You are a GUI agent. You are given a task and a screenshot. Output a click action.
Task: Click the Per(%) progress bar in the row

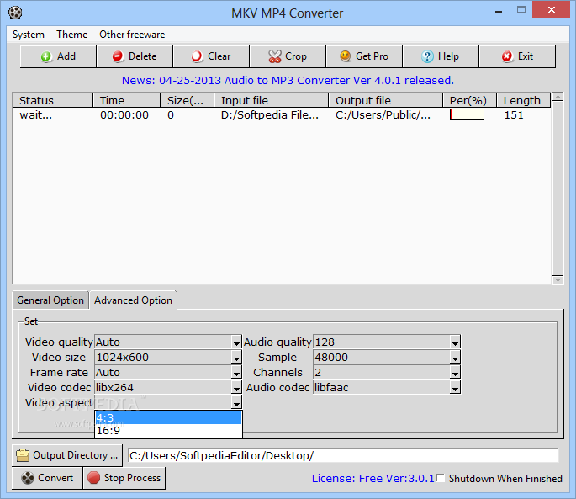(467, 114)
